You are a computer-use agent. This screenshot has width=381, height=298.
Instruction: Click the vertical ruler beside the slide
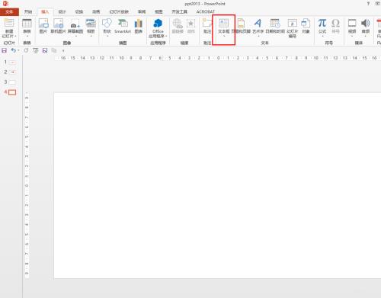(27, 185)
